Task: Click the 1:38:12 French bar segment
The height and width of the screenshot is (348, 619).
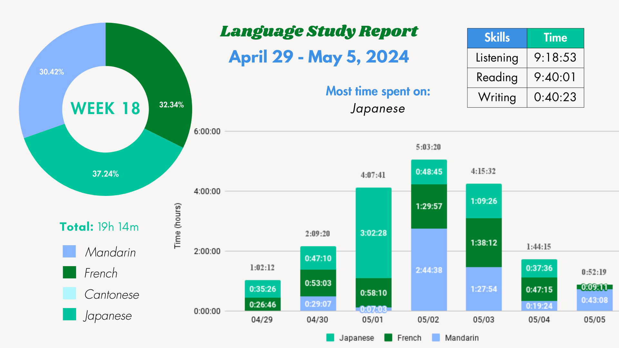Action: [484, 242]
